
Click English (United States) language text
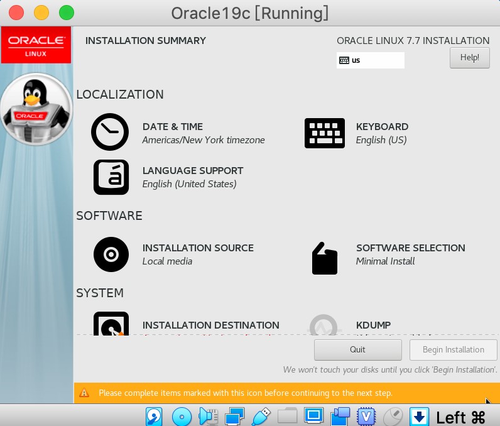(x=190, y=184)
